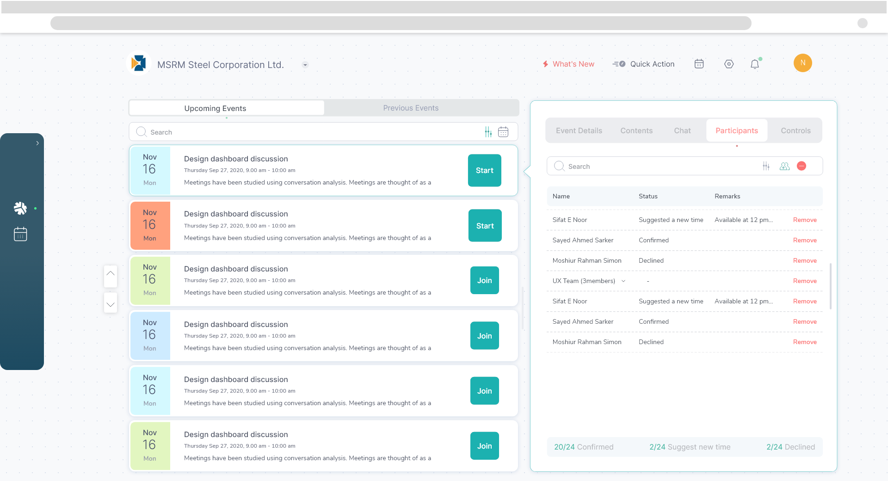This screenshot has height=481, width=888.
Task: Click the MSRM Steel Corporation logo
Action: click(x=138, y=63)
